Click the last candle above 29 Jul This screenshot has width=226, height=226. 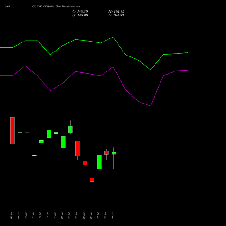[x=114, y=153]
